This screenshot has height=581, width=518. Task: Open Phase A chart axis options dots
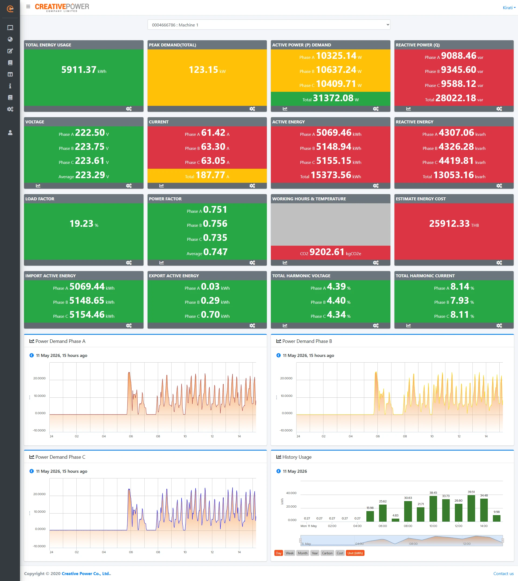30,397
